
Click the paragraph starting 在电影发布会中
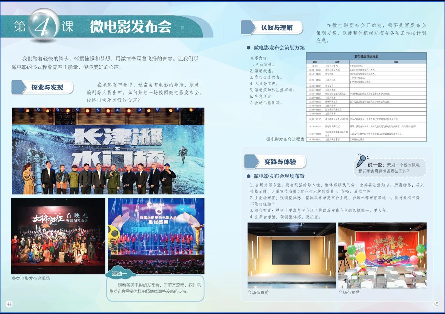(x=144, y=92)
